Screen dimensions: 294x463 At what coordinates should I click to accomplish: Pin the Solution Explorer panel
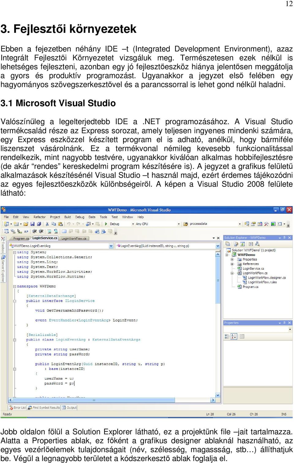284,238
